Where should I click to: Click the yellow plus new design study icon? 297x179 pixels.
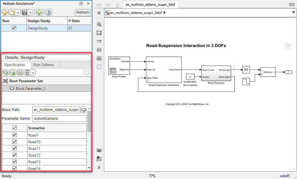[5, 12]
